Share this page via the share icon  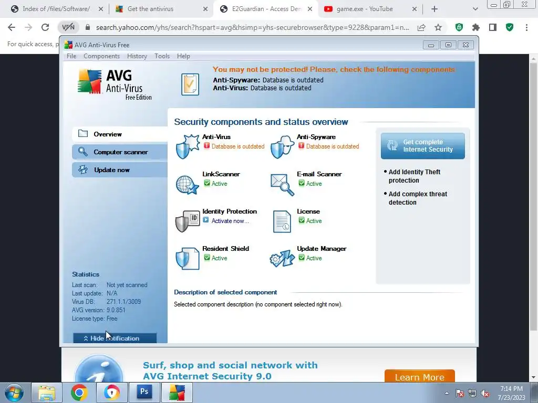click(x=421, y=27)
